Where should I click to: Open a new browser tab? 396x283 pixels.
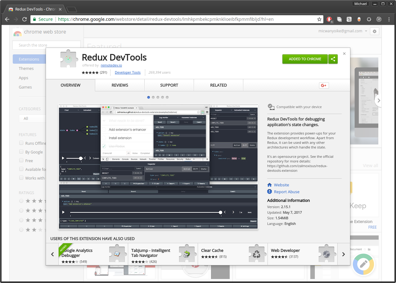point(71,9)
